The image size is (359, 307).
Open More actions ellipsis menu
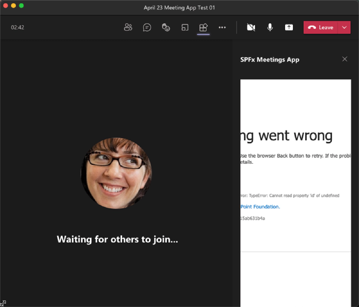coord(222,28)
